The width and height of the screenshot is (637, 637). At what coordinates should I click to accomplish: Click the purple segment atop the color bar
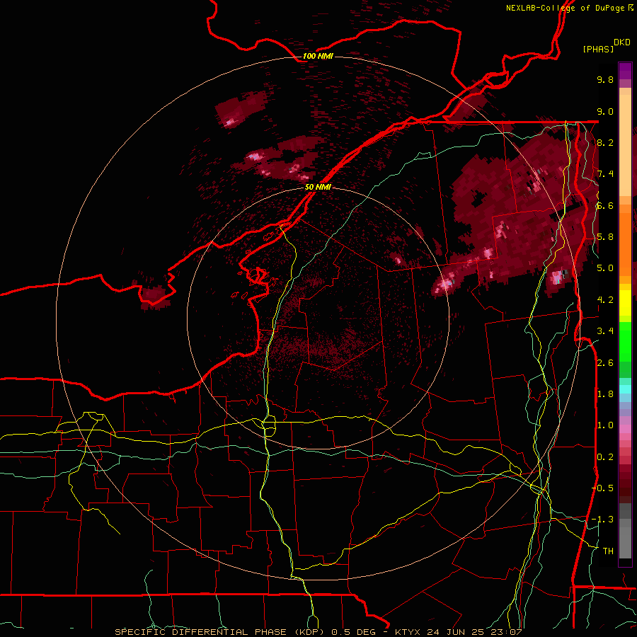(625, 70)
